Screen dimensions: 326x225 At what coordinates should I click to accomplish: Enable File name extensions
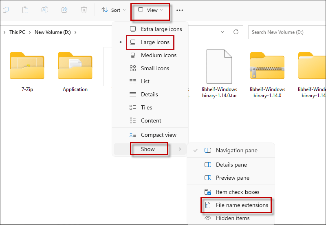[231, 205]
